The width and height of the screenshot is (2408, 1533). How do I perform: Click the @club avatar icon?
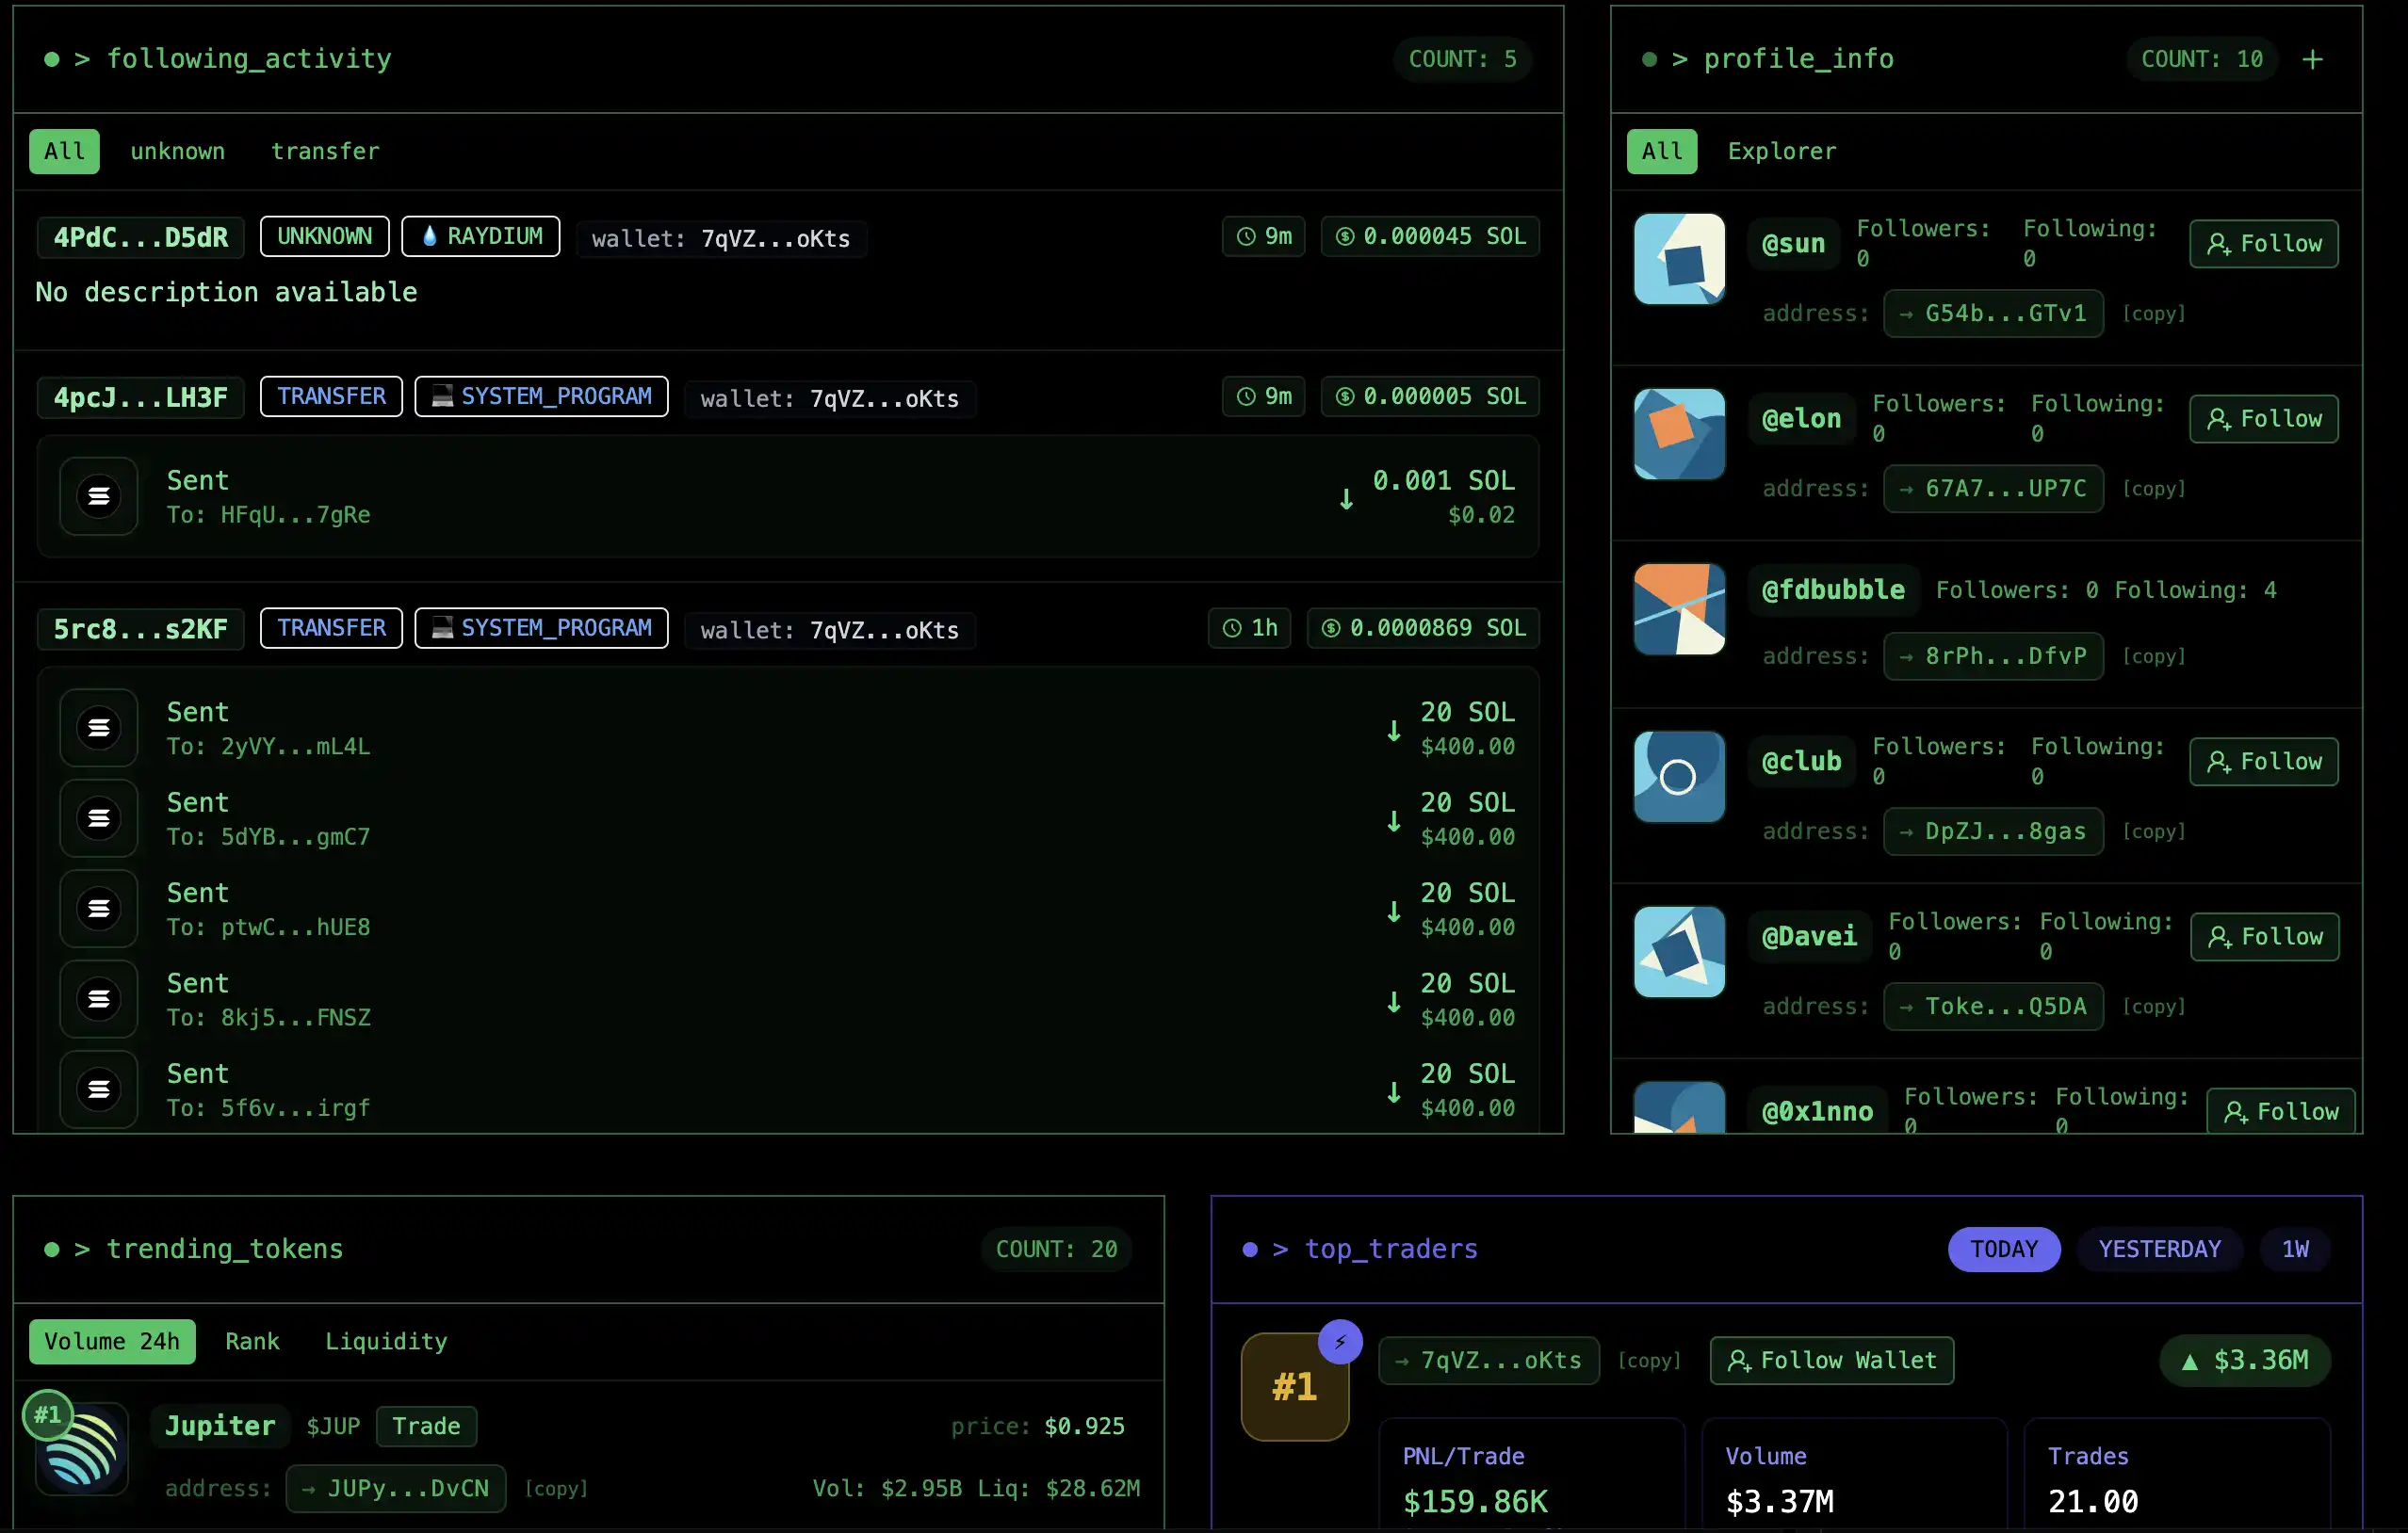click(1679, 777)
